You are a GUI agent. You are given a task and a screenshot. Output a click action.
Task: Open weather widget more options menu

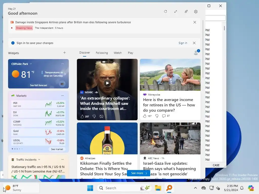pos(62,64)
